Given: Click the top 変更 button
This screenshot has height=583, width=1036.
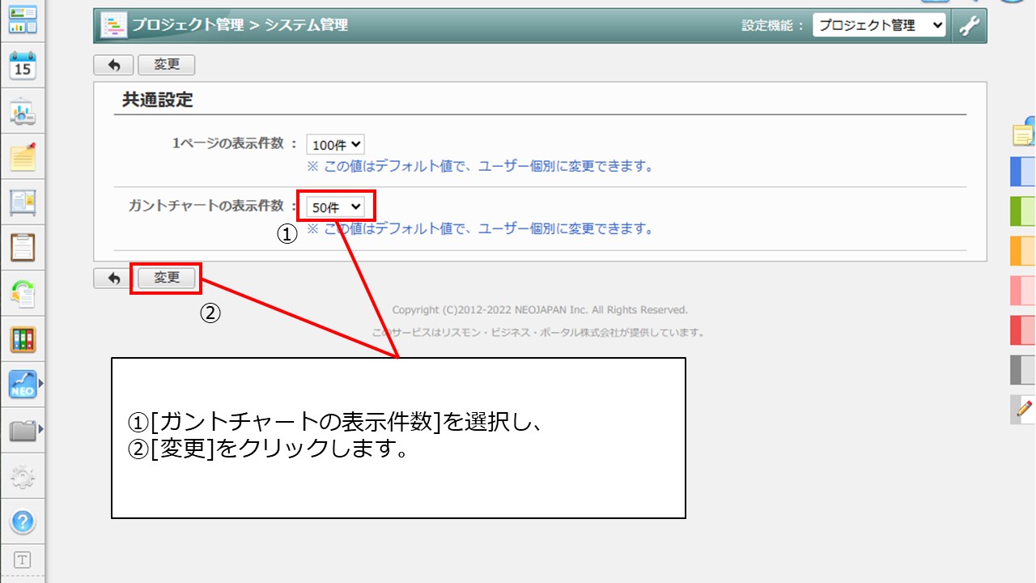Looking at the screenshot, I should pyautogui.click(x=167, y=65).
